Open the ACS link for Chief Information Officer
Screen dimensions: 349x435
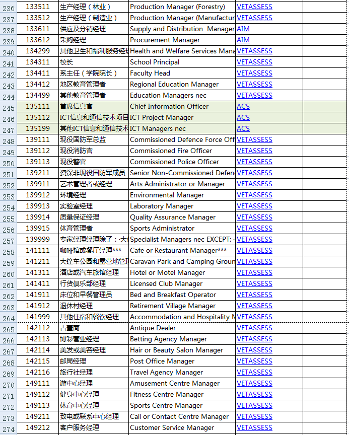[243, 107]
